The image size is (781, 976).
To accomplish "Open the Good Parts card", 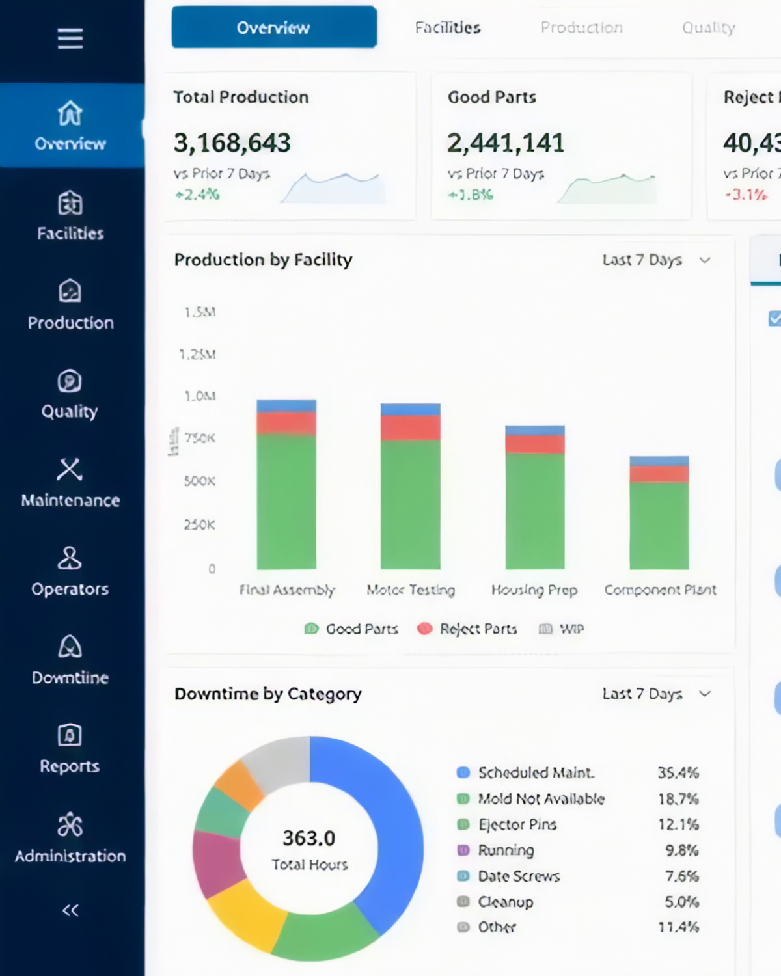I will click(561, 146).
